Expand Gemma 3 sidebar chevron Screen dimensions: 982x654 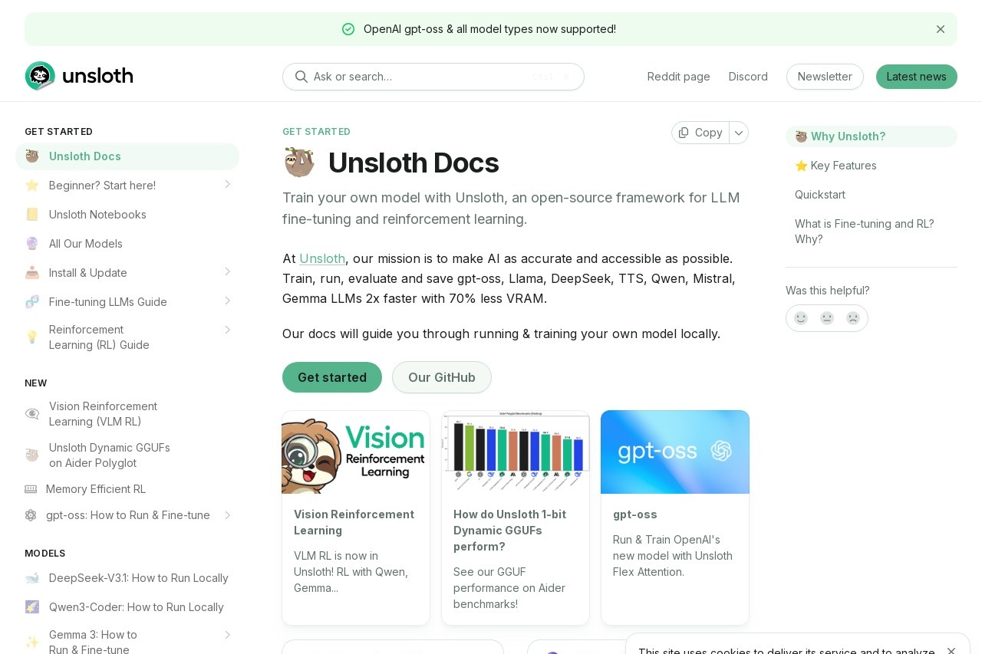[x=227, y=635]
